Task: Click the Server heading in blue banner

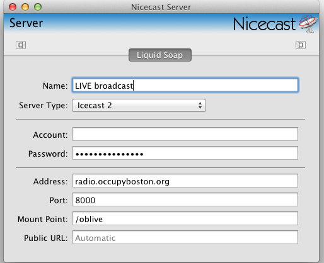Action: tap(26, 23)
